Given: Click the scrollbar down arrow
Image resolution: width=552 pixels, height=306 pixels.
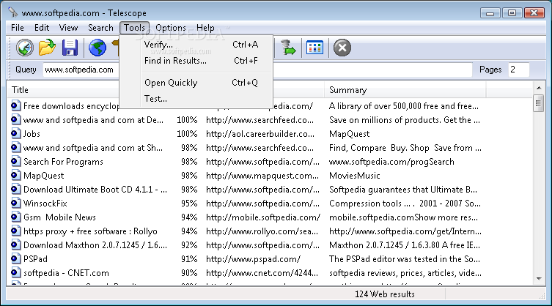Looking at the screenshot, I should point(539,279).
